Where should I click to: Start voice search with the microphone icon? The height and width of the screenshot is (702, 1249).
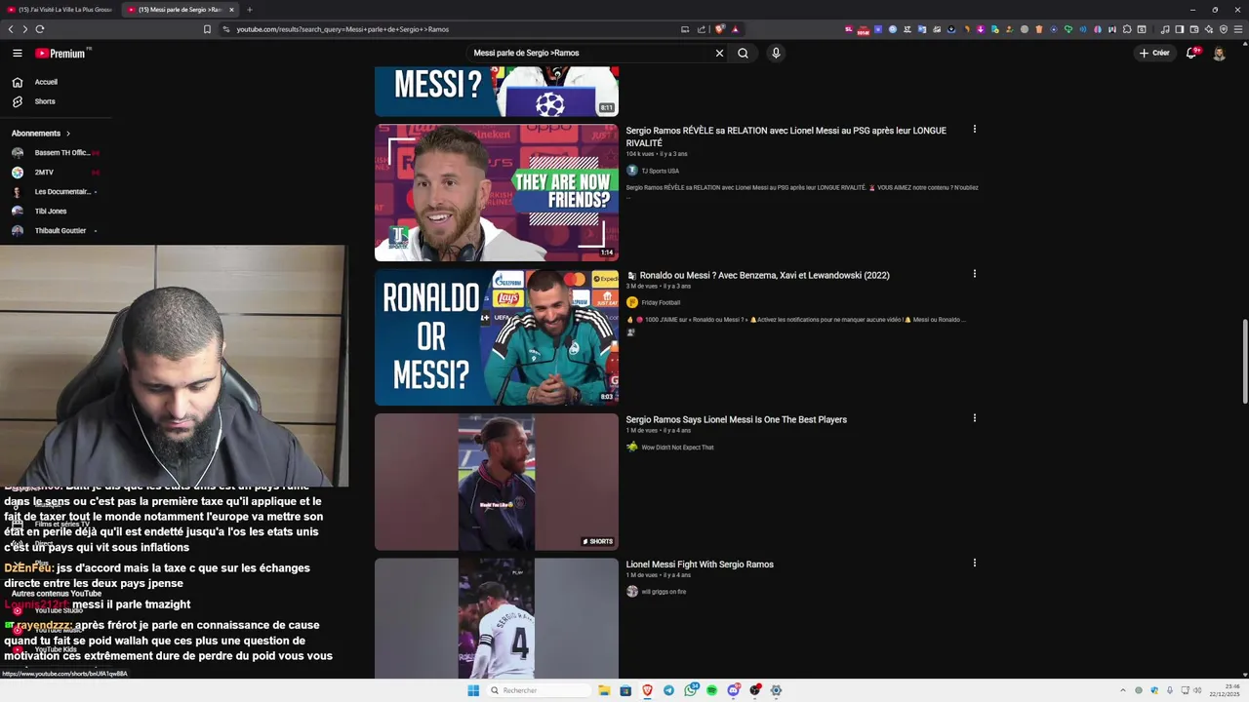point(776,53)
